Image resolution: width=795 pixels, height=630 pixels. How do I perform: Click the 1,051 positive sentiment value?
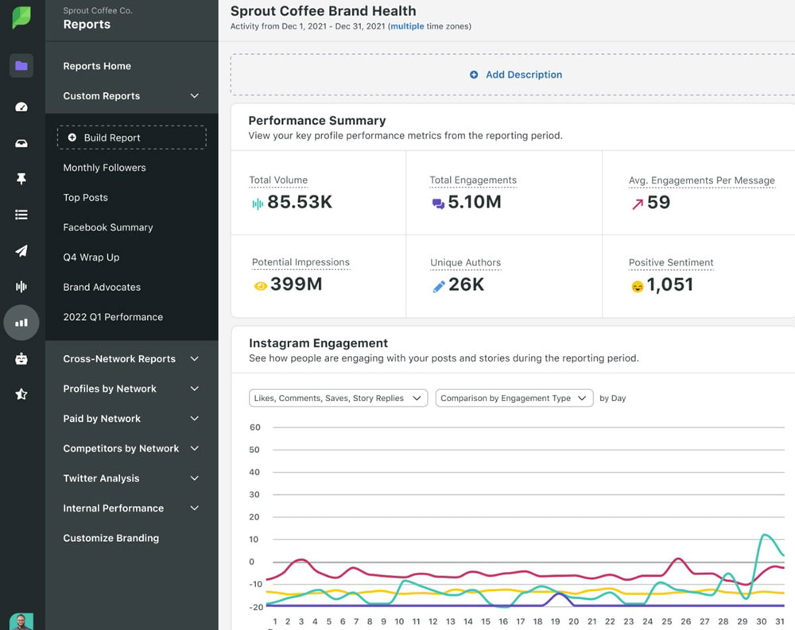(x=669, y=285)
